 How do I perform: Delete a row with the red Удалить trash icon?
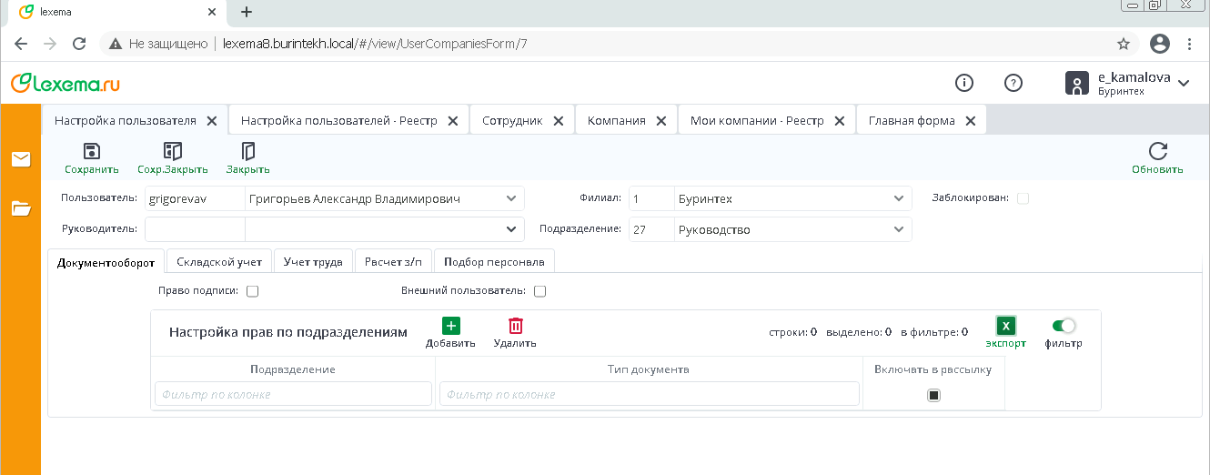point(515,326)
